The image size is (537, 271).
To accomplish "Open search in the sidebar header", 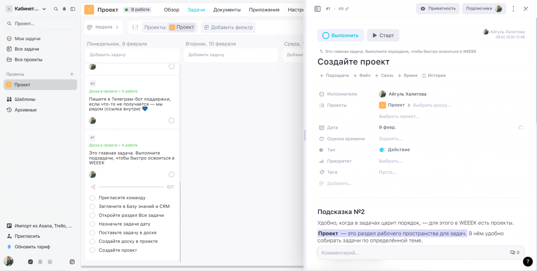I will 56,9.
